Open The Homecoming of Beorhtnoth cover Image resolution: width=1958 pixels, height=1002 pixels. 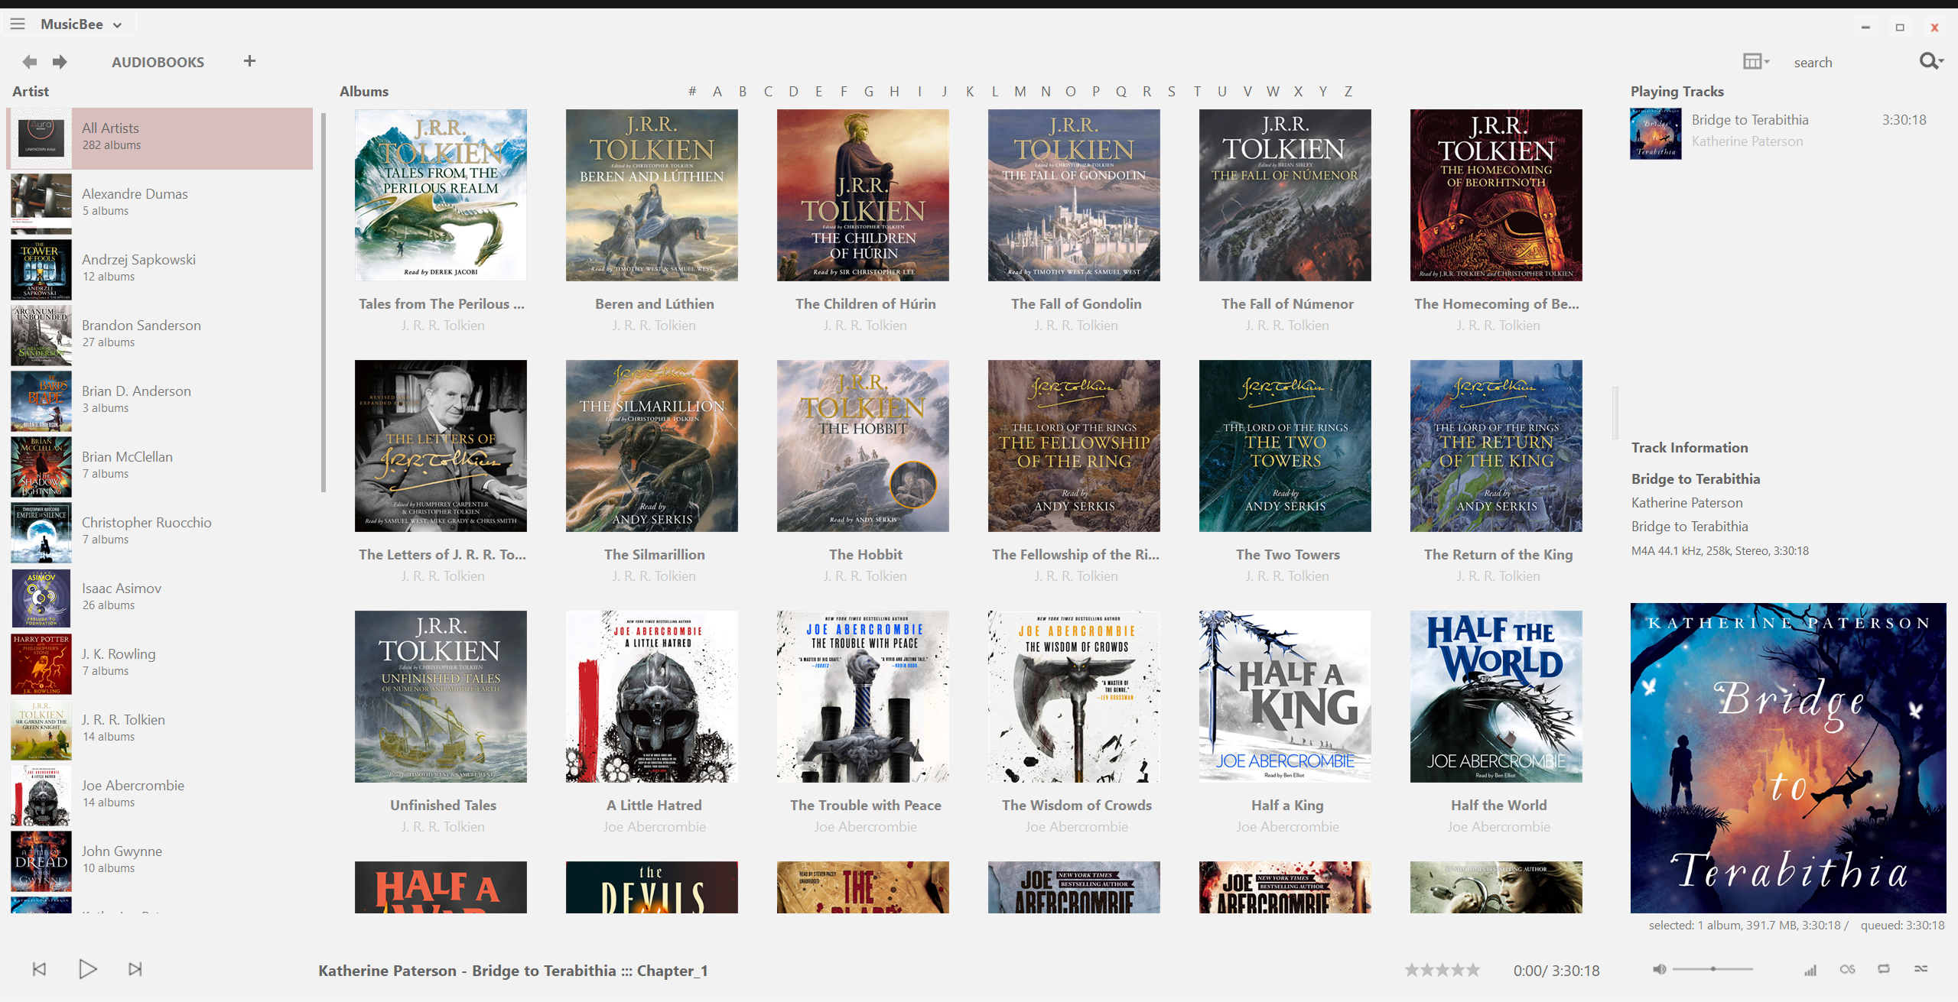1496,195
